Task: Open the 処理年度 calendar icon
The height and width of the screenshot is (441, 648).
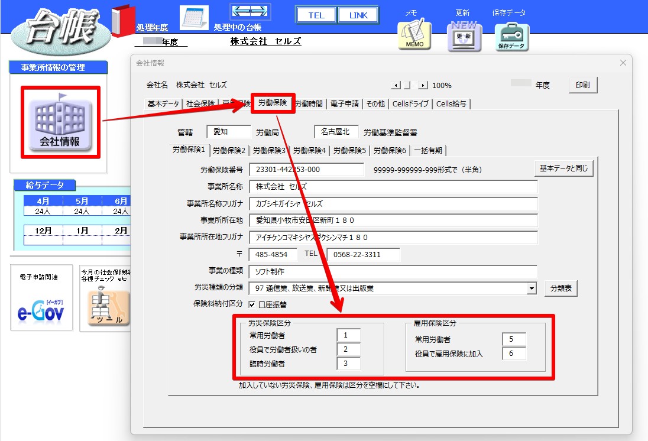Action: (x=194, y=18)
